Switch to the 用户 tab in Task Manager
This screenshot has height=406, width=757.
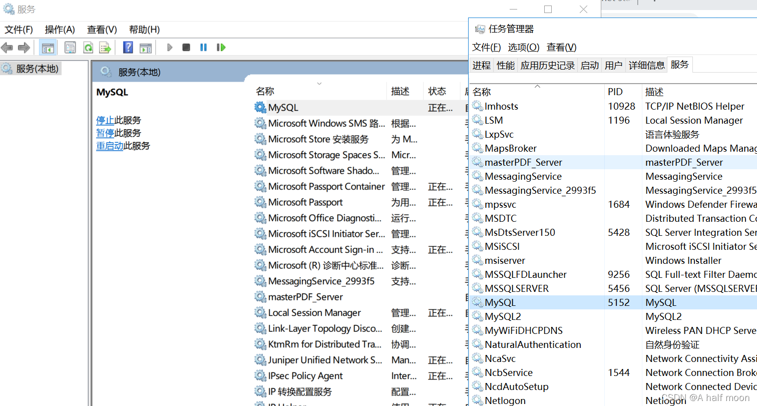(x=614, y=65)
